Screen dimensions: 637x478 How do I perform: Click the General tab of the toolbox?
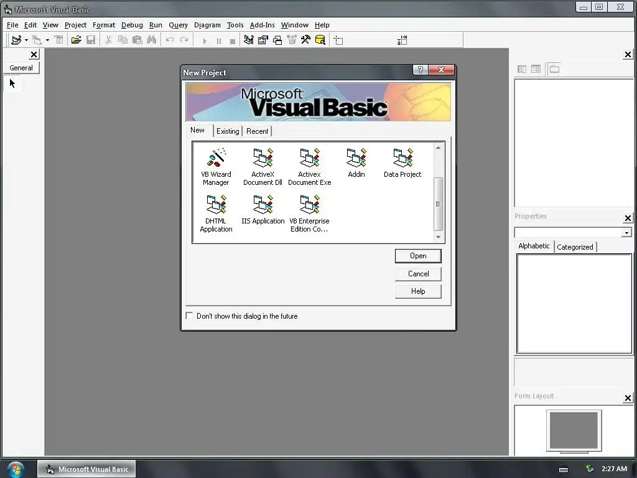tap(21, 68)
